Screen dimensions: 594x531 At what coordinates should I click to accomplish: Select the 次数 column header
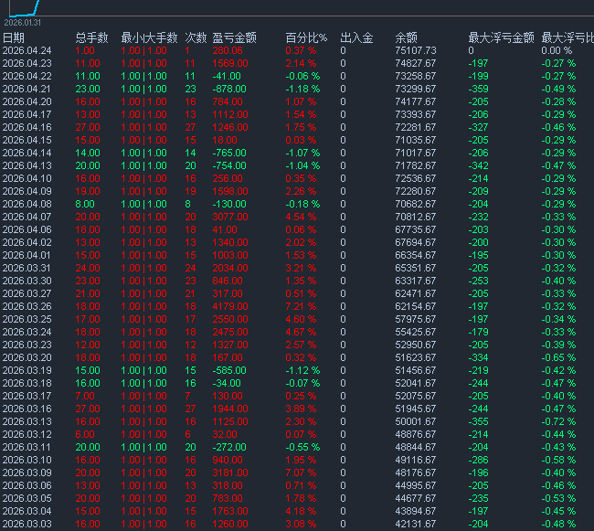coord(196,37)
